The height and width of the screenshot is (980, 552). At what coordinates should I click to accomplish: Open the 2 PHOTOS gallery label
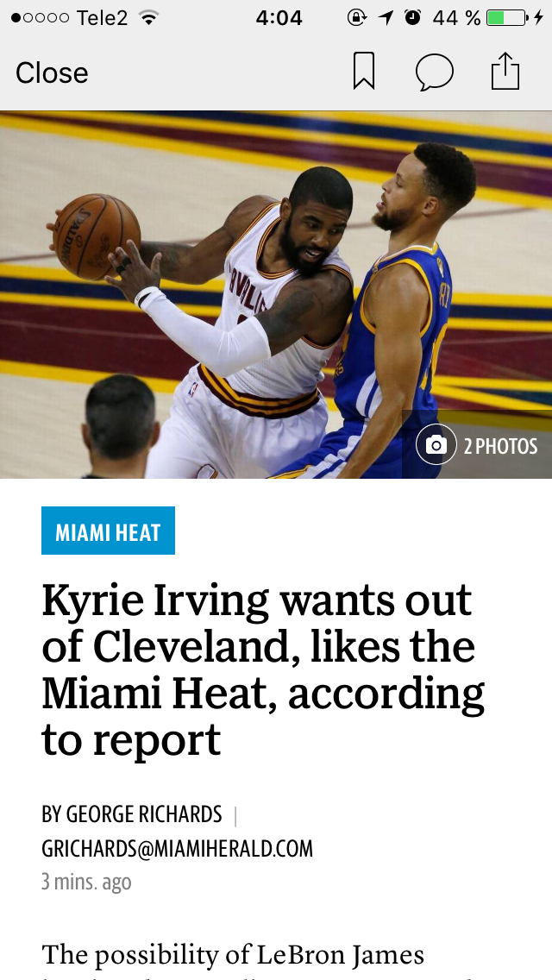pos(500,446)
